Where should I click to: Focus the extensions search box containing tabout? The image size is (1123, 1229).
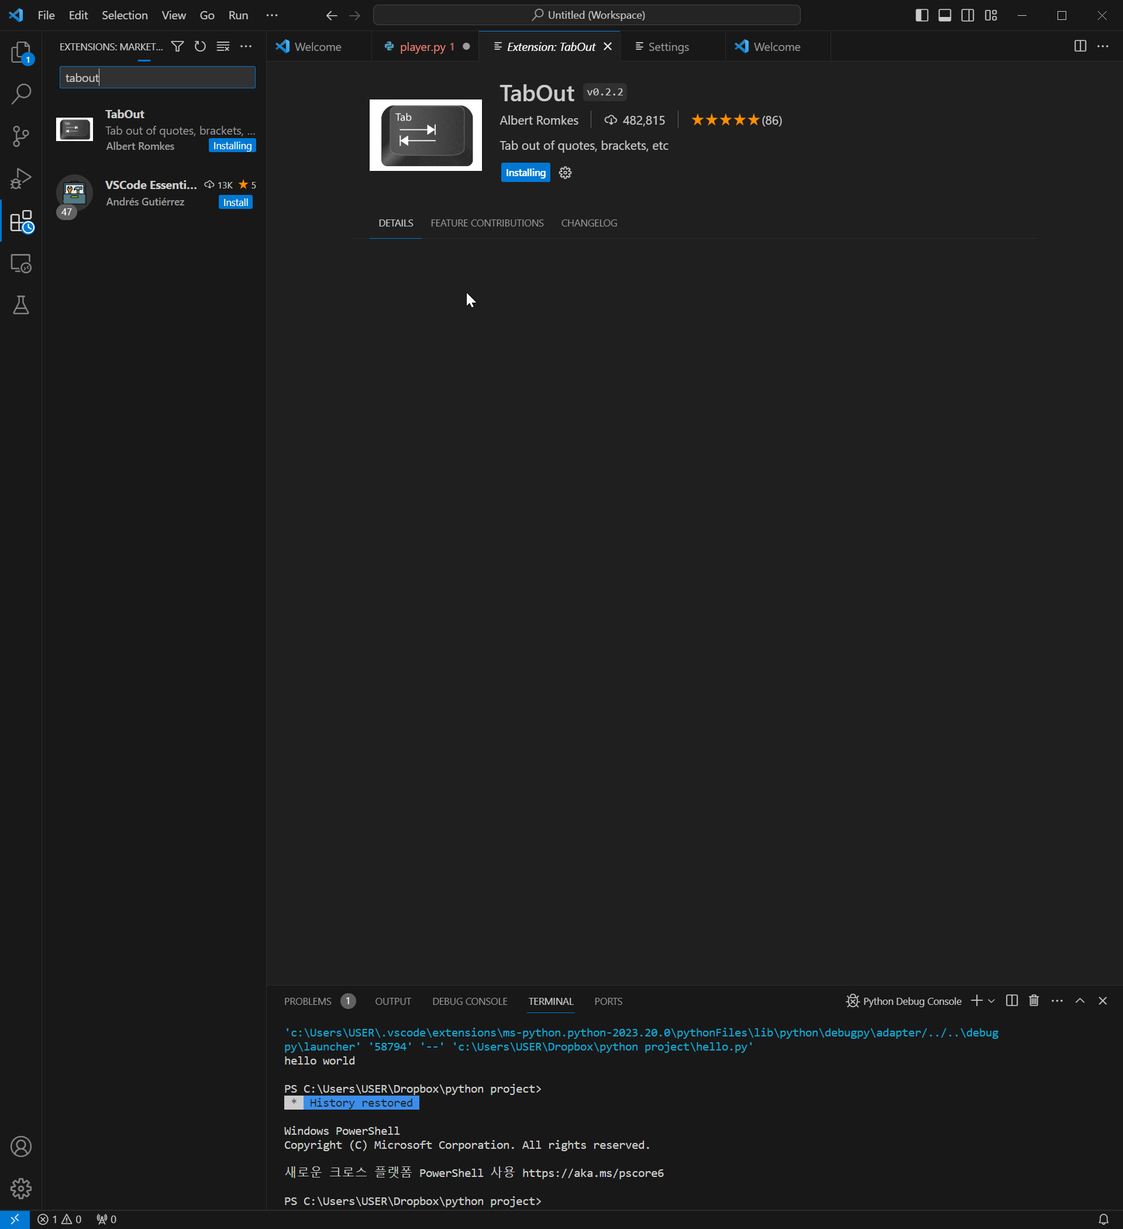tap(157, 77)
